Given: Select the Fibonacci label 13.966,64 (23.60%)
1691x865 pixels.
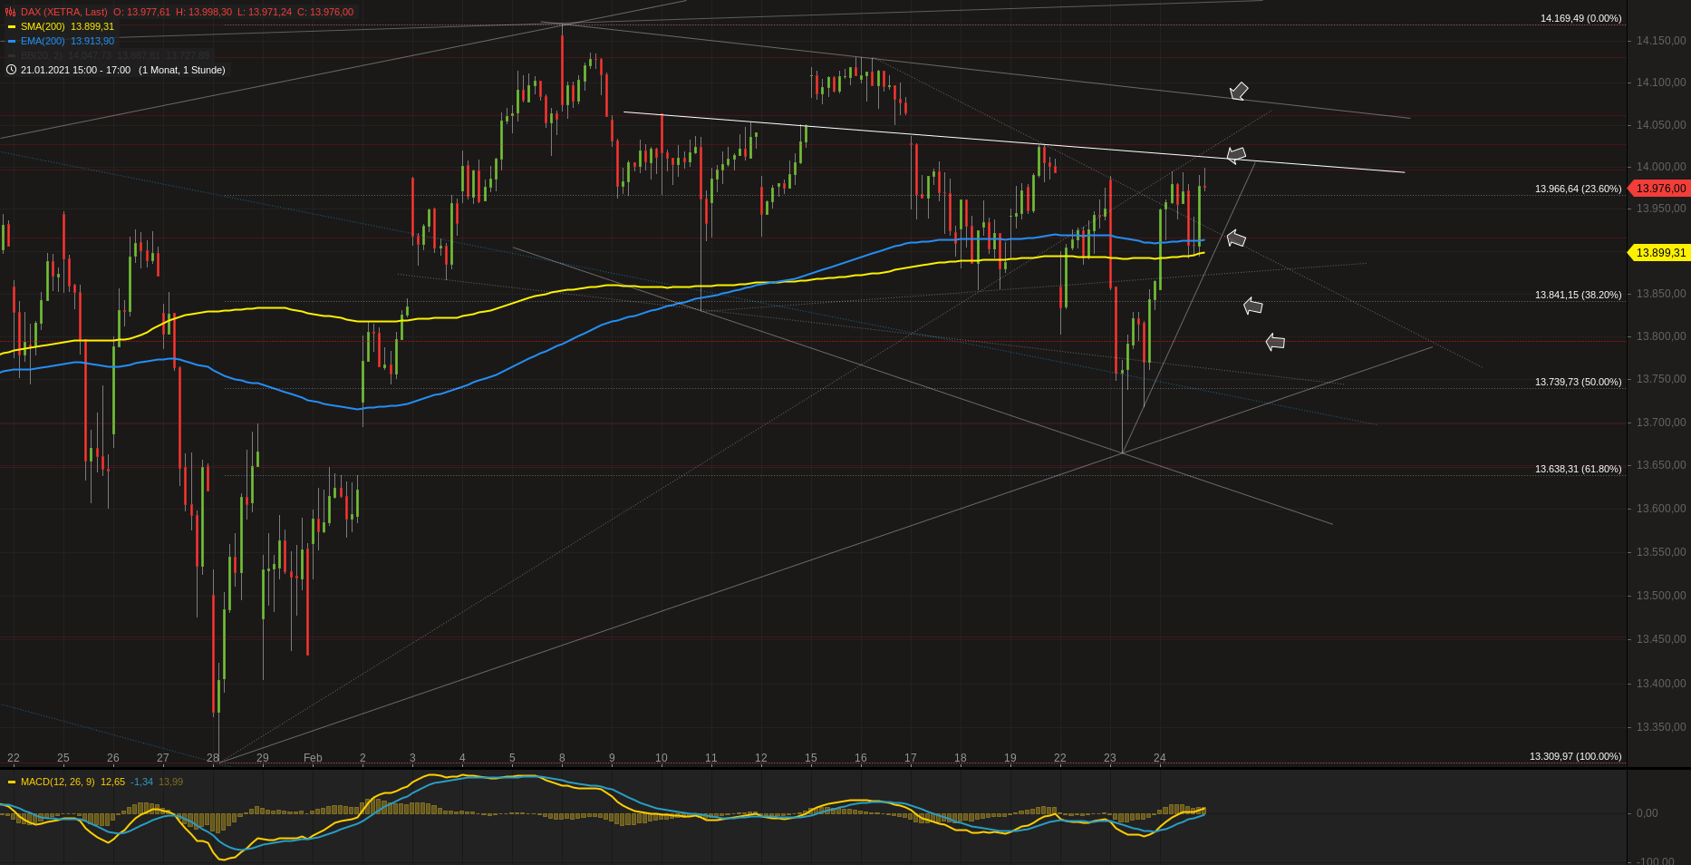Looking at the screenshot, I should 1578,189.
